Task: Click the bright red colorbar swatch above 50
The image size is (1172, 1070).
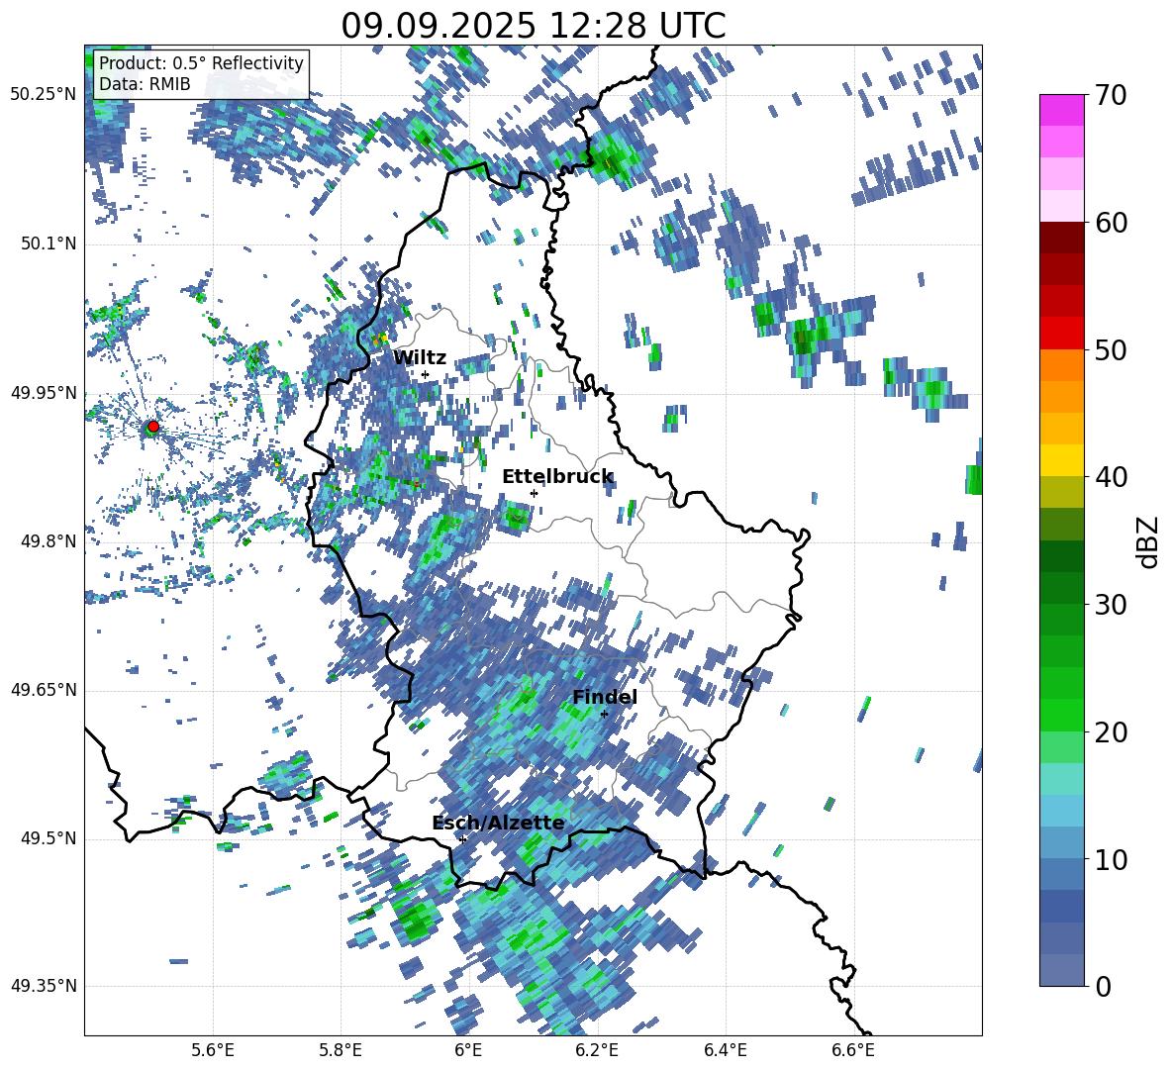Action: (x=1061, y=333)
